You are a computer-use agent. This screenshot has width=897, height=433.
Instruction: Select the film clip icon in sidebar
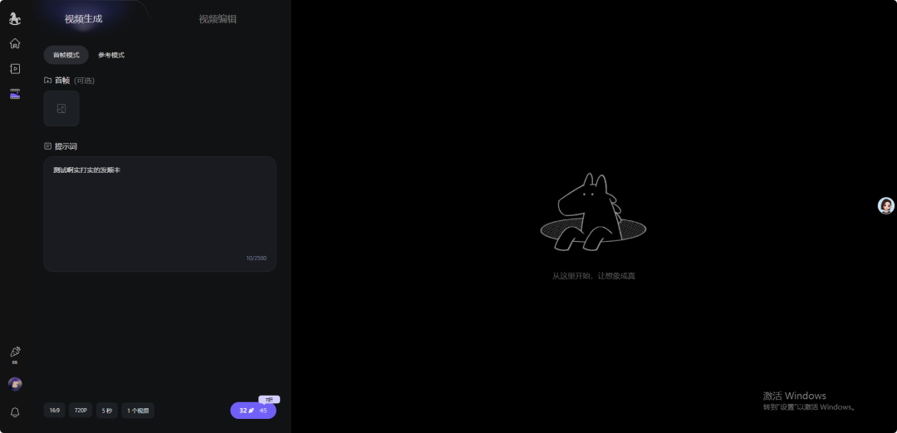click(x=15, y=94)
